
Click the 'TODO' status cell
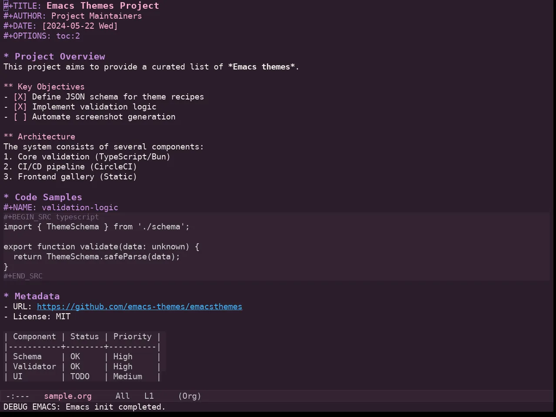coord(80,377)
